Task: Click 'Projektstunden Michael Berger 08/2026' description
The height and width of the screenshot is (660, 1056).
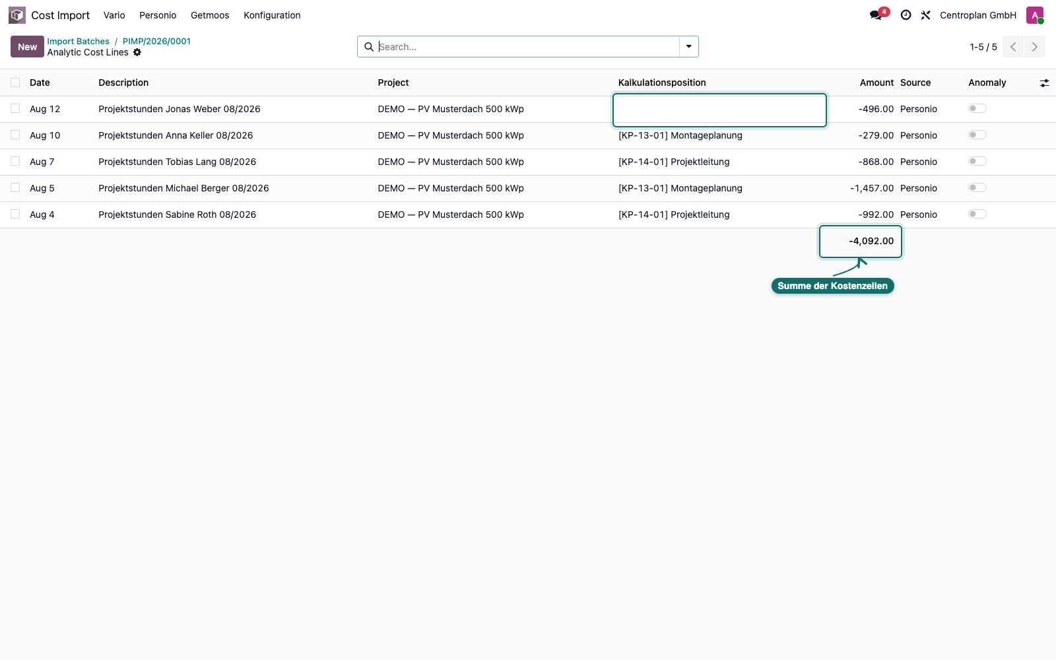Action: (183, 188)
